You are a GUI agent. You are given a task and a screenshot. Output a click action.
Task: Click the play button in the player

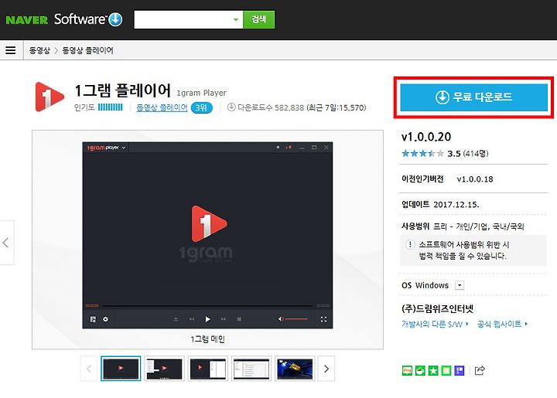click(207, 319)
